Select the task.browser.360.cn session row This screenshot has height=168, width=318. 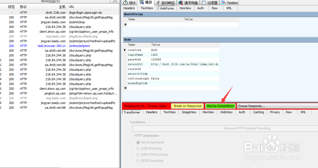click(60, 46)
